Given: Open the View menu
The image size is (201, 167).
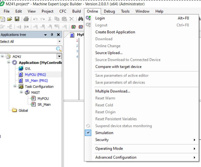Looking at the screenshot, I should [32, 11].
